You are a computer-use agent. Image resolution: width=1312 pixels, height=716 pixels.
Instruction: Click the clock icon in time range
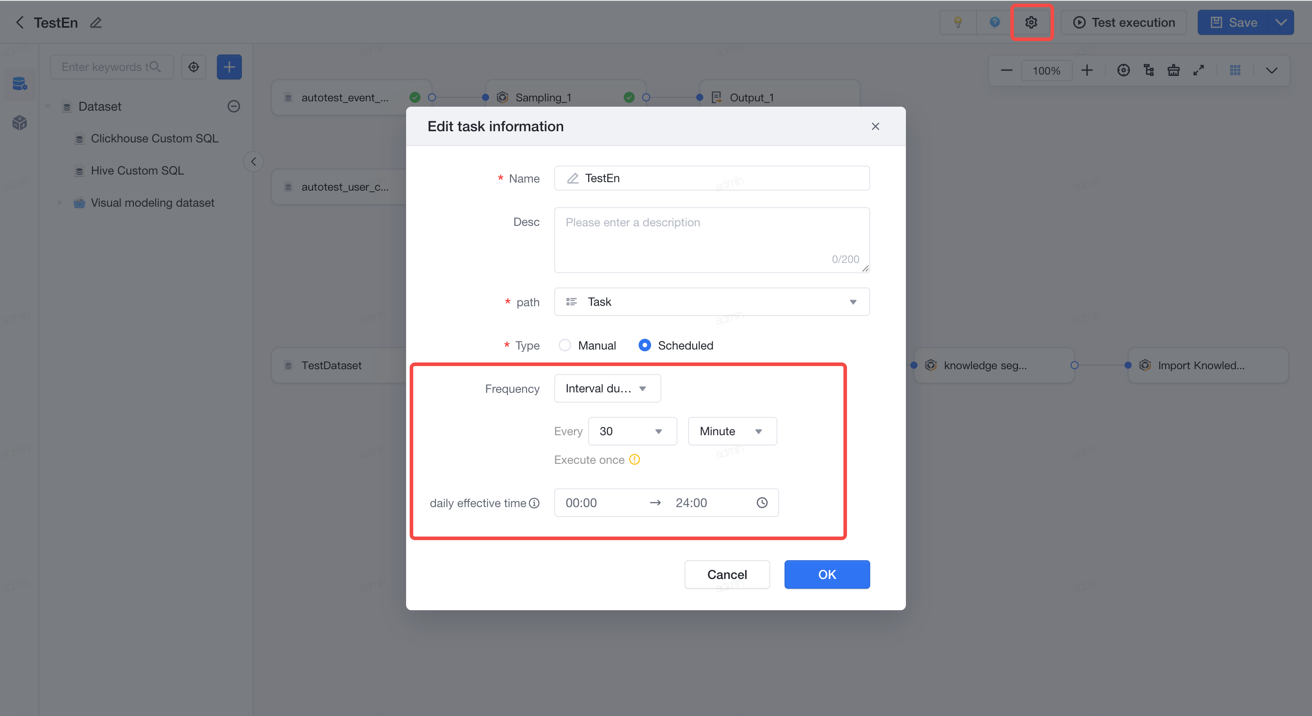click(761, 503)
